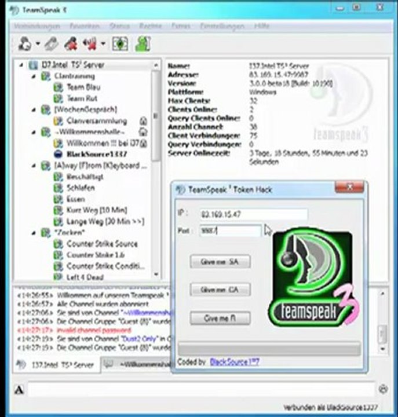Click the lock icon next to Clanversammlung
This screenshot has width=398, height=417.
pos(144,121)
